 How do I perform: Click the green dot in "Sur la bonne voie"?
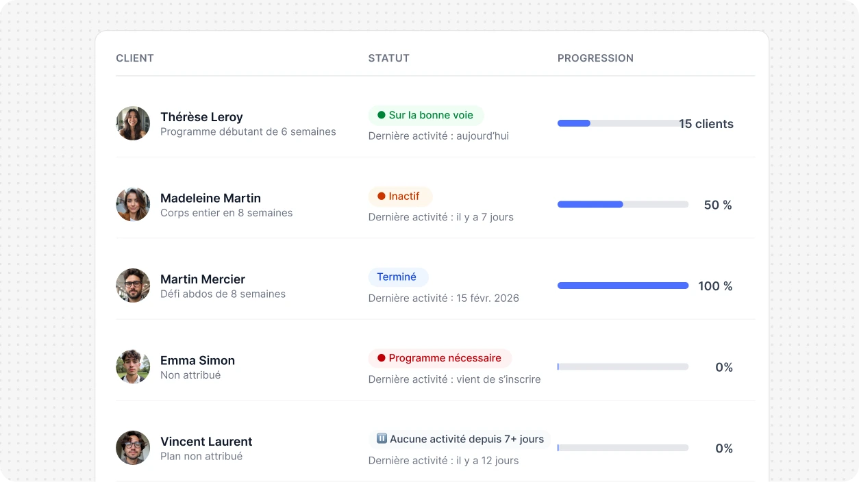[x=382, y=115]
